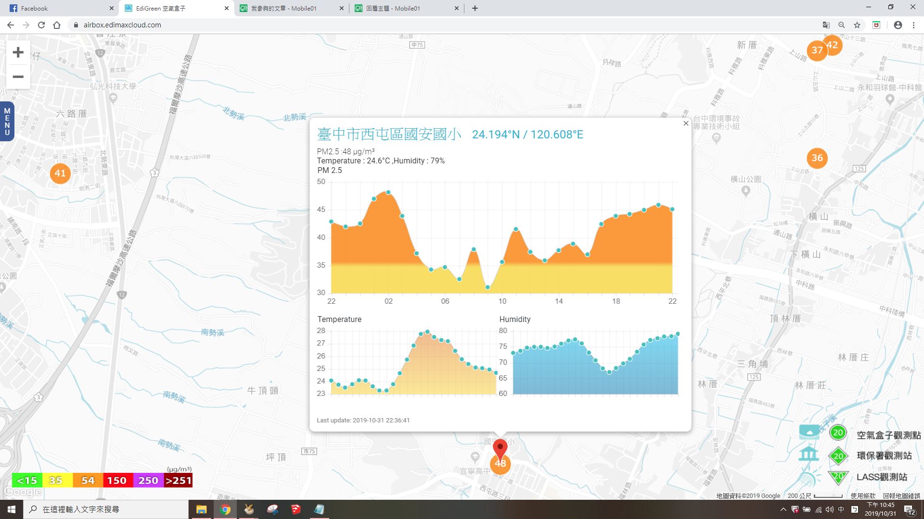Screen dimensions: 924x519
Task: Click the 台中環境事故專業技術小組 place pin
Action: (x=716, y=138)
